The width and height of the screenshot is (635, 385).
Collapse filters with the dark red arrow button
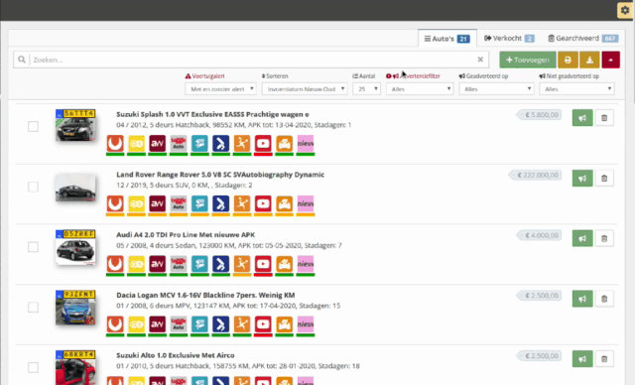point(611,60)
